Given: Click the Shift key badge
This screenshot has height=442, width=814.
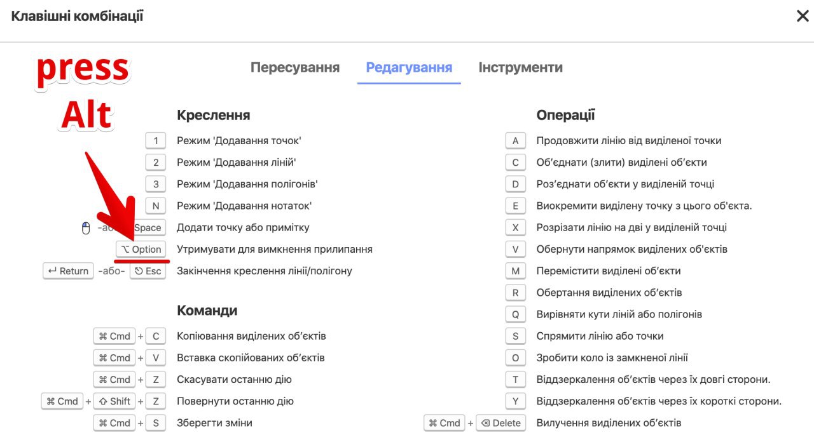Looking at the screenshot, I should pyautogui.click(x=114, y=401).
